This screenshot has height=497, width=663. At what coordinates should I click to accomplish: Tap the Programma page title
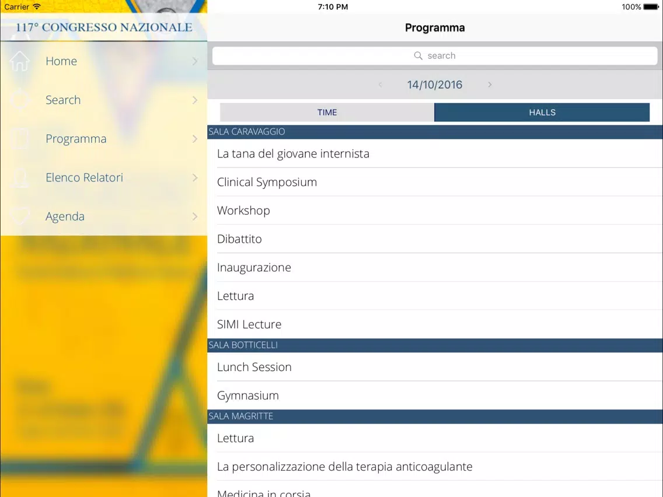pyautogui.click(x=435, y=28)
